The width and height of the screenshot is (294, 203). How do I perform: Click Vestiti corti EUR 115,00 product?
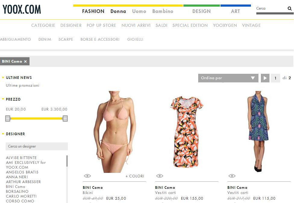(x=238, y=193)
